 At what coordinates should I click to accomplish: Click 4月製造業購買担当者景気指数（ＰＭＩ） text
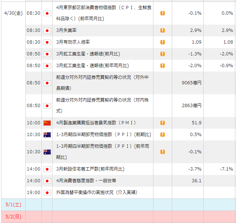tap(96, 123)
